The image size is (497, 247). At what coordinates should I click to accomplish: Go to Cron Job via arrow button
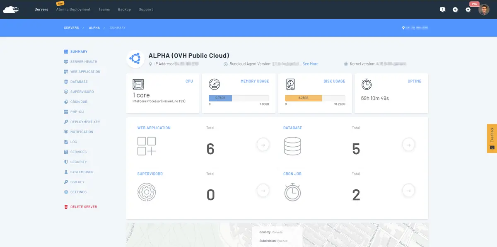point(409,191)
